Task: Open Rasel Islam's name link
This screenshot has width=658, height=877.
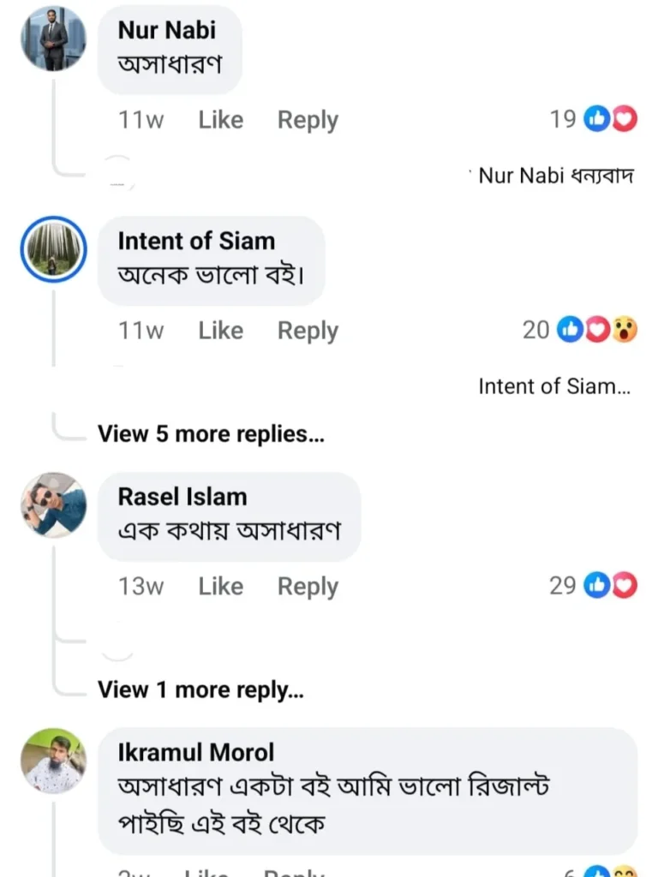Action: (182, 497)
